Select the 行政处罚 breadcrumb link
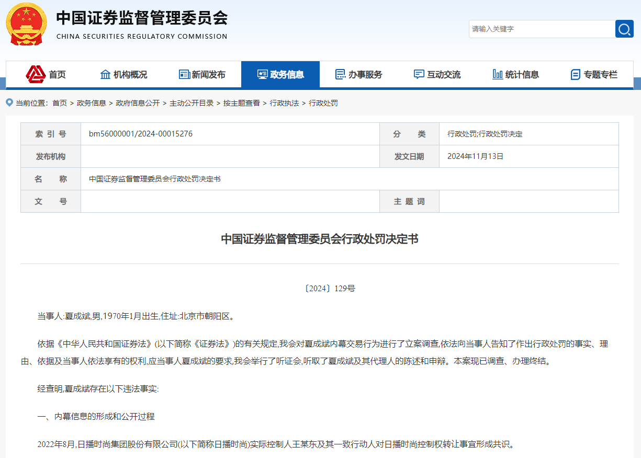Screen dimensions: 641x458 [323, 103]
